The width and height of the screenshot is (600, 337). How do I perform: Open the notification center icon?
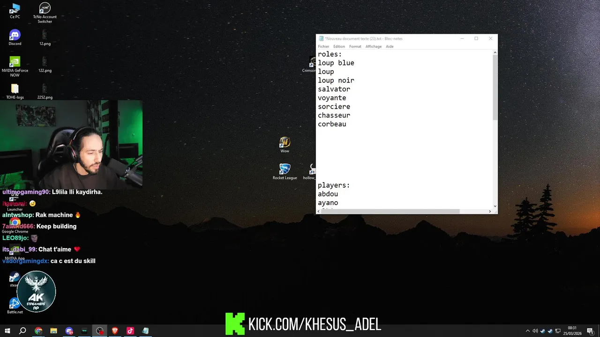[590, 331]
